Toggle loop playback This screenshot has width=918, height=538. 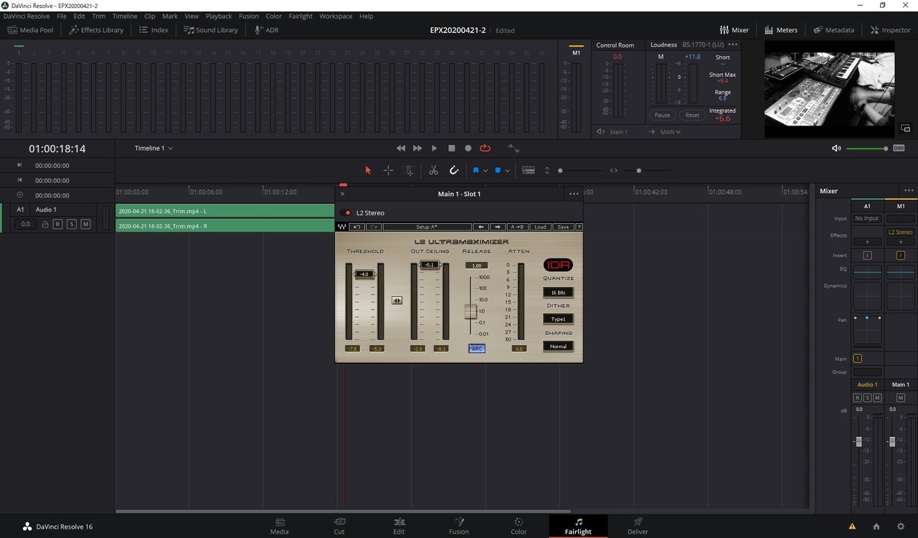[486, 148]
